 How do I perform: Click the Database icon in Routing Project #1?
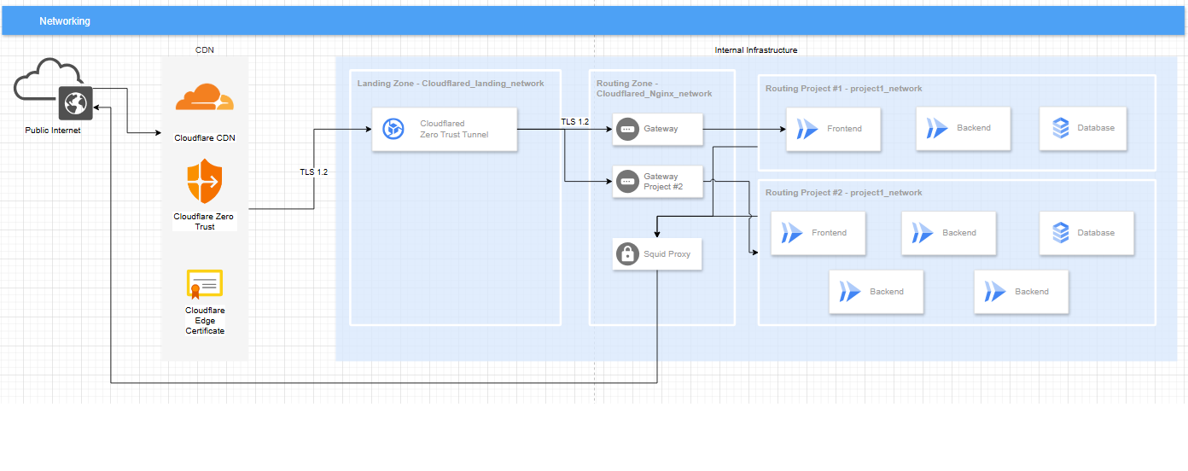pos(1060,129)
